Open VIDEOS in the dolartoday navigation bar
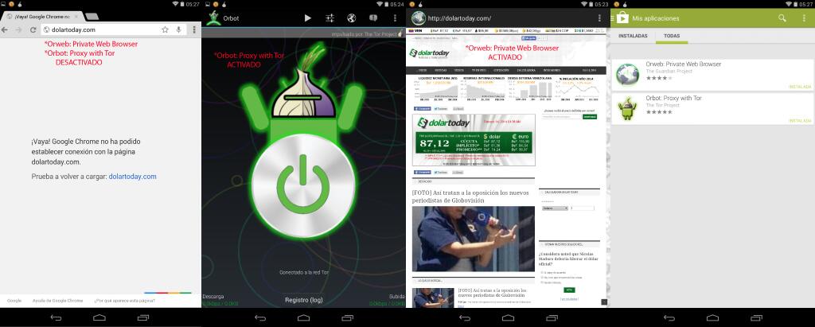The width and height of the screenshot is (815, 327). (x=459, y=70)
